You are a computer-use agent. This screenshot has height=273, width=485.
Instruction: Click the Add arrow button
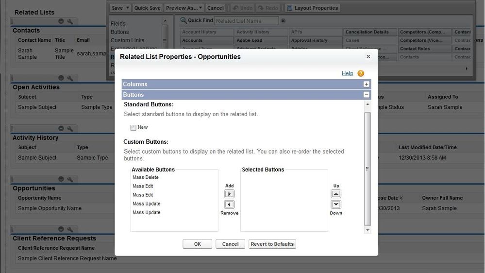[229, 194]
